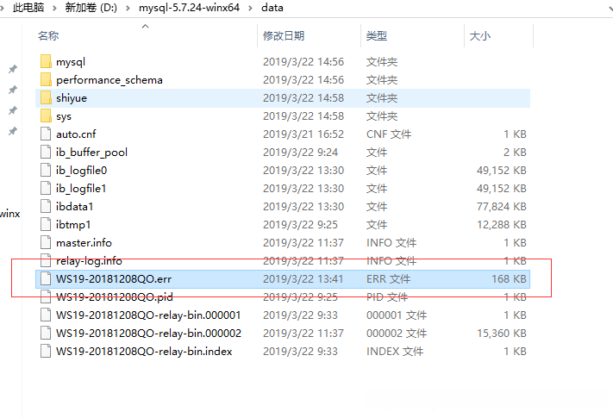Click the ibdata1 file icon

coord(46,206)
